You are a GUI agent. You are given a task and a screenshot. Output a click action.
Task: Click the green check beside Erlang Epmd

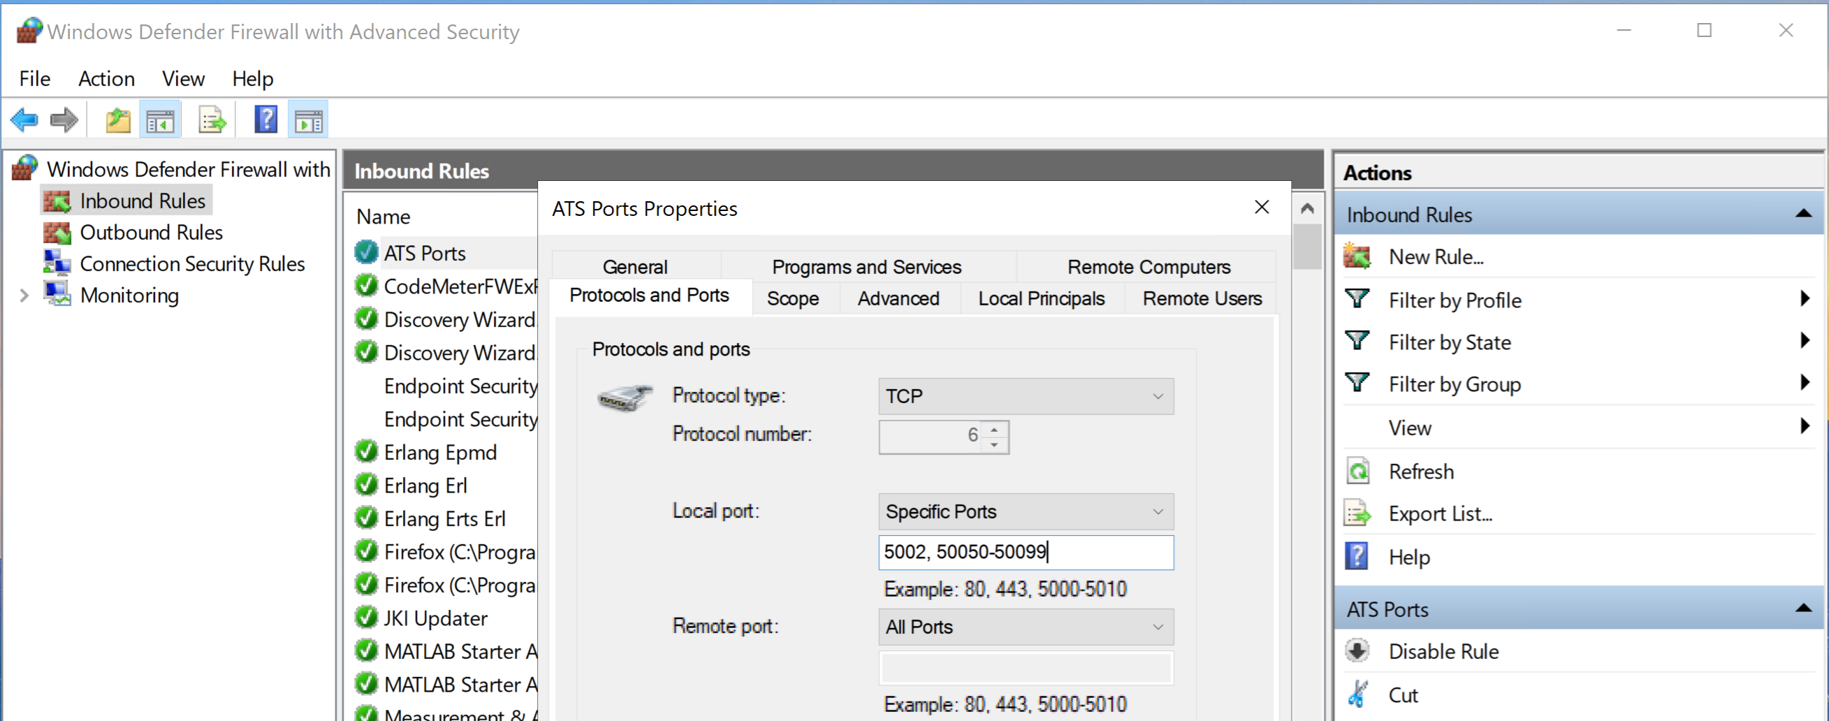[x=366, y=451]
